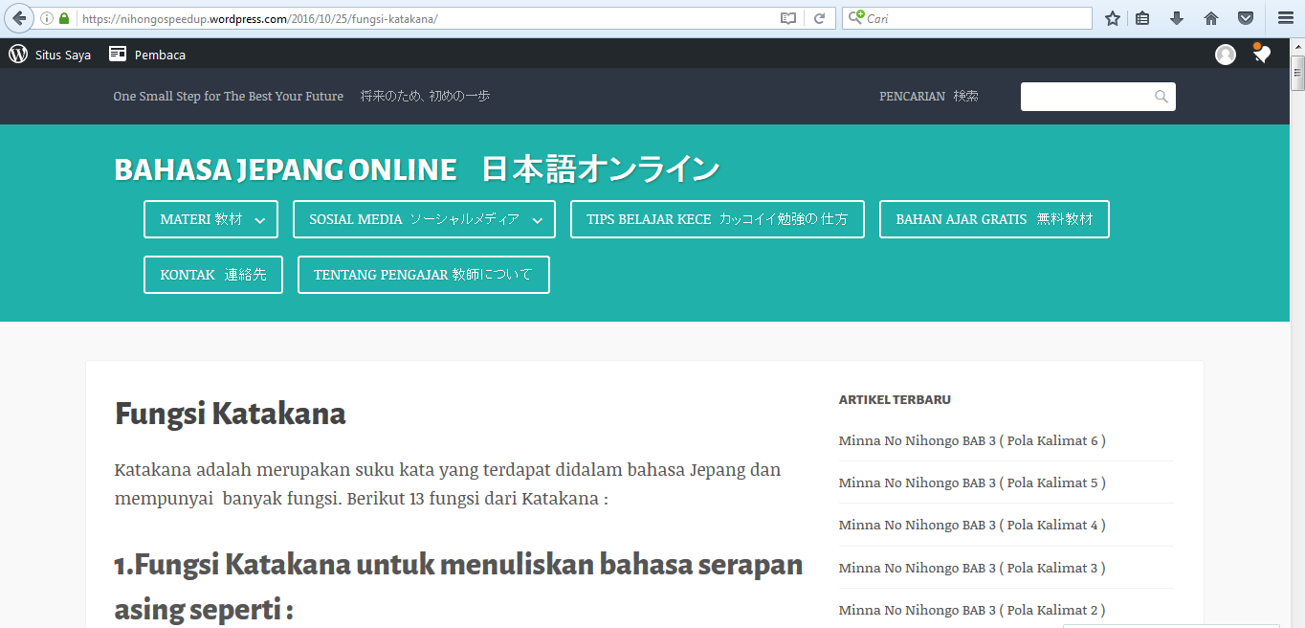Viewport: 1305px width, 628px height.
Task: Open Minna No Nihongo Pola Kalimat 5 link
Action: pyautogui.click(x=972, y=482)
